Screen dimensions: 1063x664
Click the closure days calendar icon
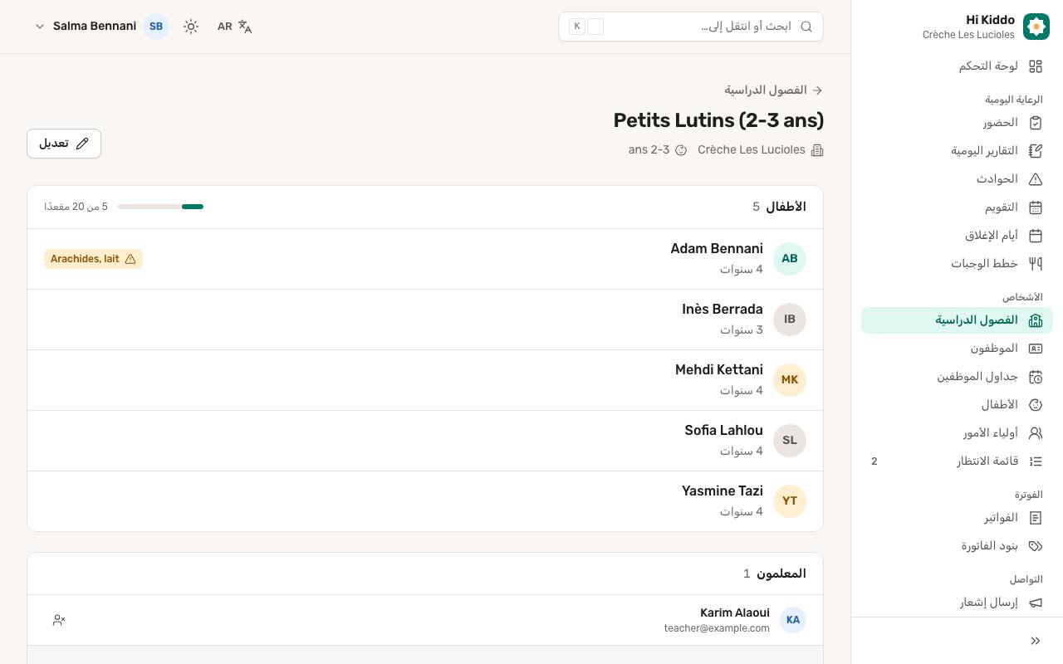[1036, 236]
